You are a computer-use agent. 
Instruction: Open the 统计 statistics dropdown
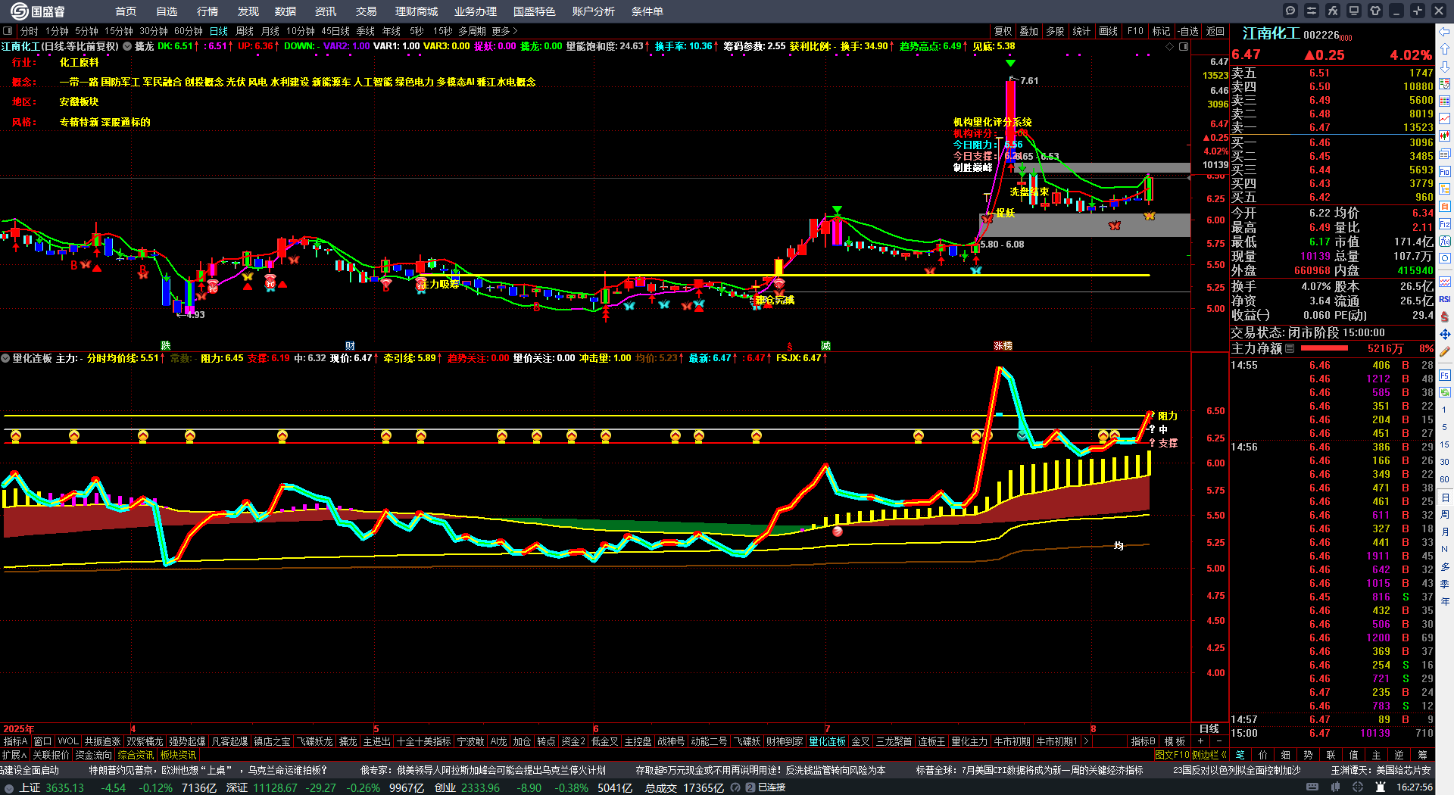[x=1081, y=31]
